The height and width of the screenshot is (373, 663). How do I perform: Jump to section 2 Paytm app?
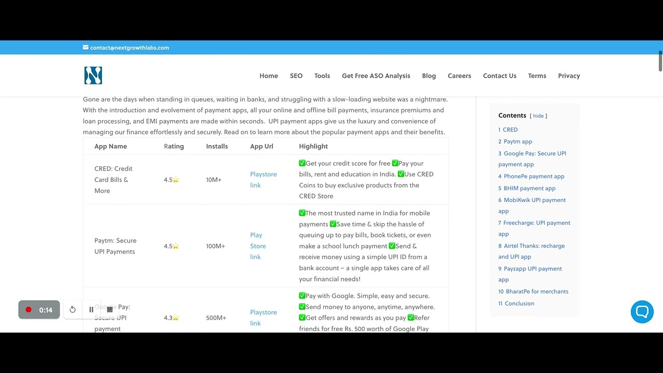(515, 141)
